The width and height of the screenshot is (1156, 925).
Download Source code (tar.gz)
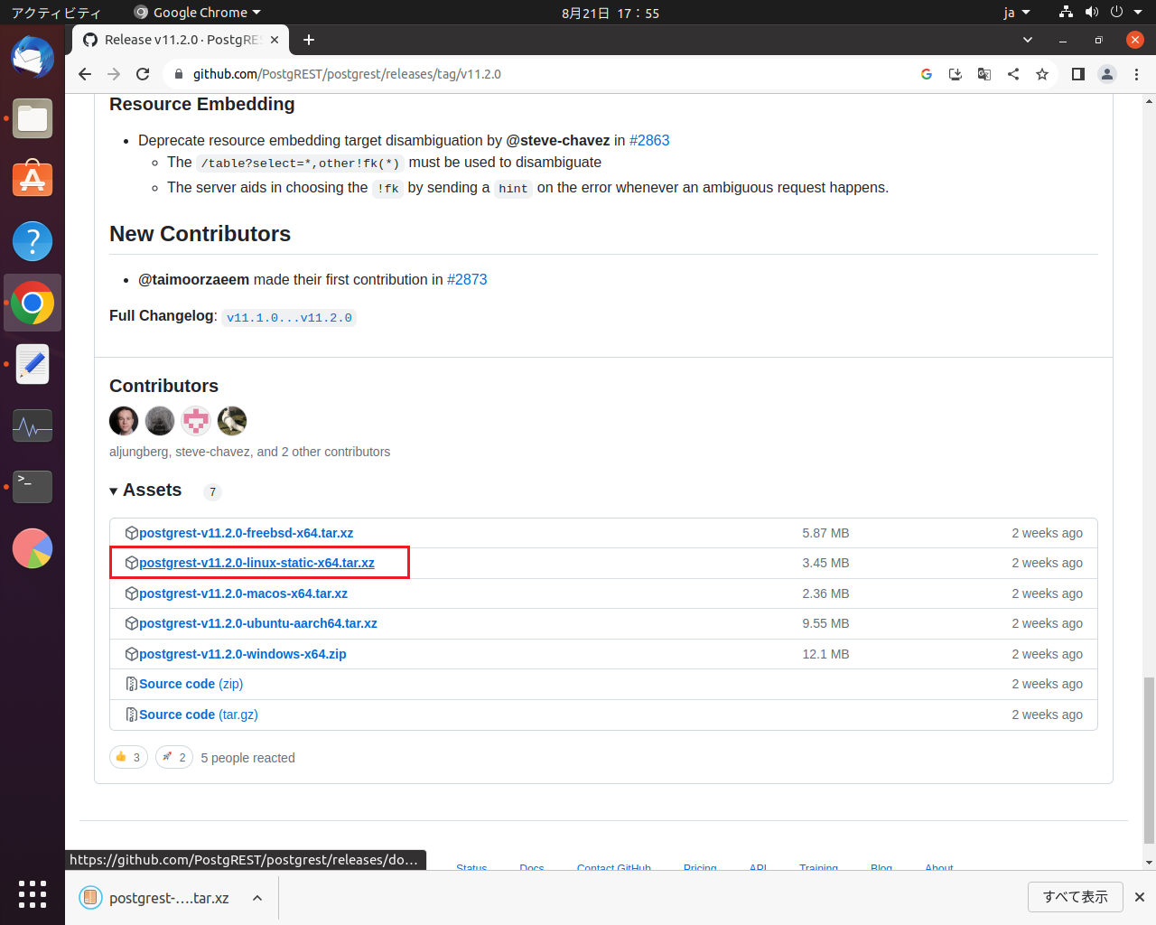[x=199, y=715]
